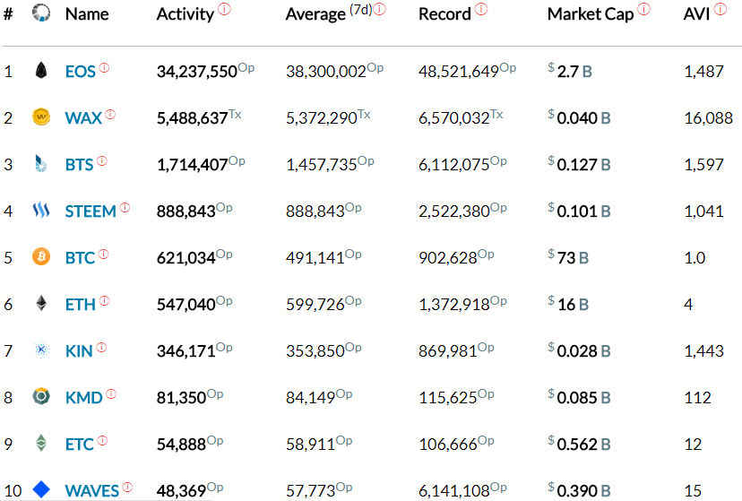This screenshot has width=742, height=501.
Task: Click info icon next to Average (7d) header
Action: [380, 9]
